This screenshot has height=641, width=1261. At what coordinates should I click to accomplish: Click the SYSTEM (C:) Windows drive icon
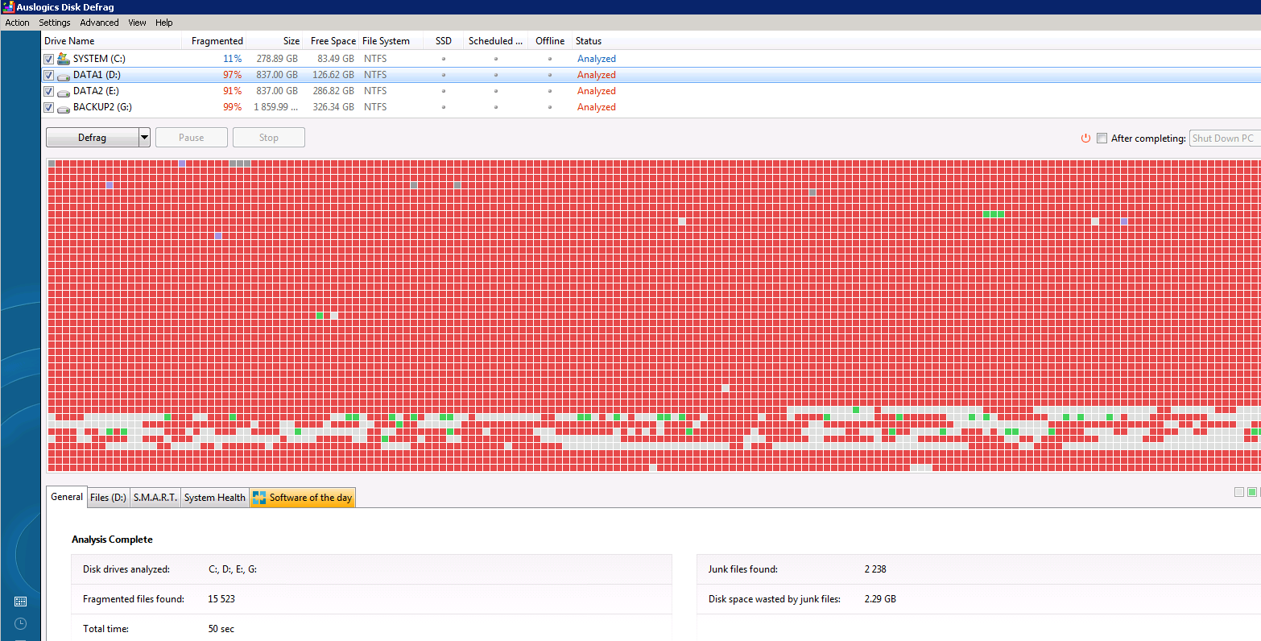64,59
